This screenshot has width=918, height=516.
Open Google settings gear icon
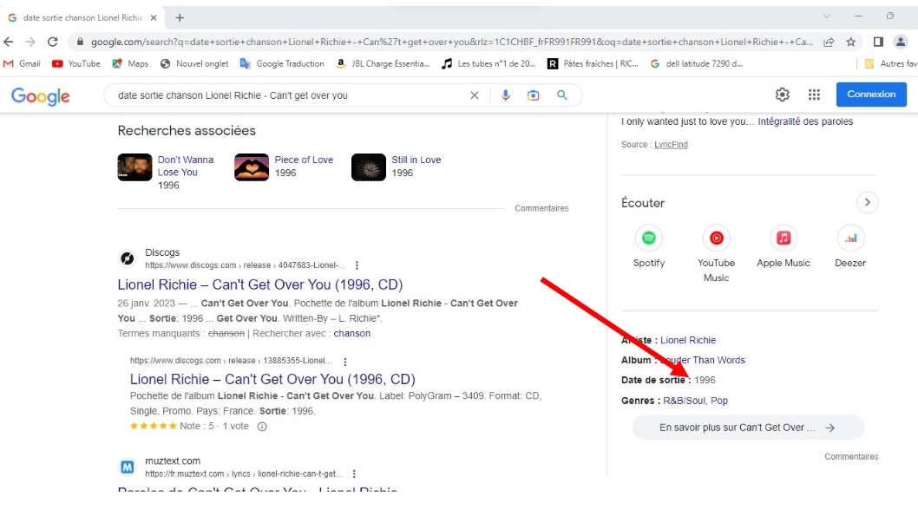pyautogui.click(x=782, y=95)
